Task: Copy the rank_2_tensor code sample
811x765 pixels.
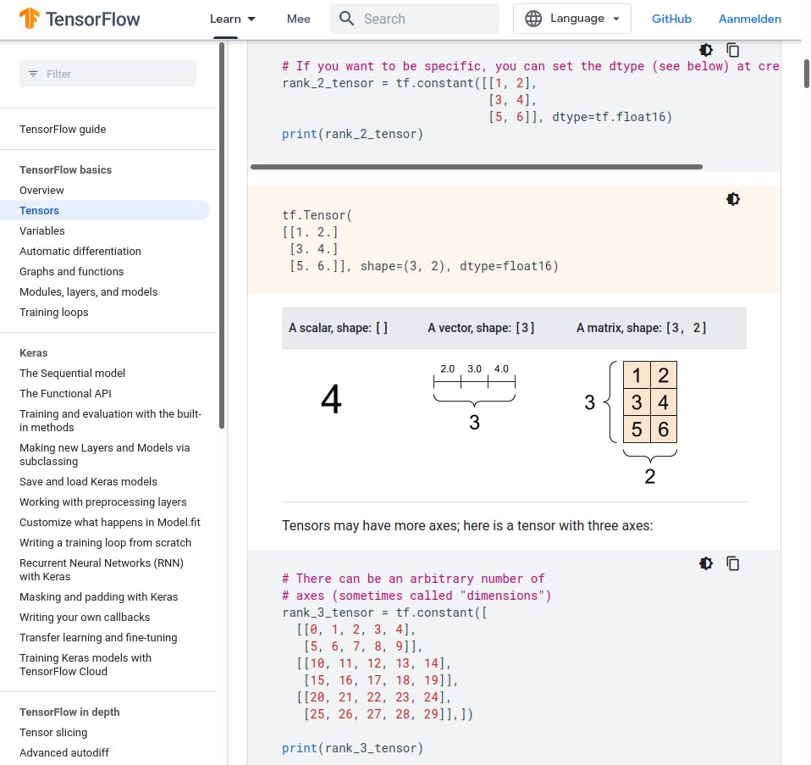Action: pyautogui.click(x=733, y=50)
